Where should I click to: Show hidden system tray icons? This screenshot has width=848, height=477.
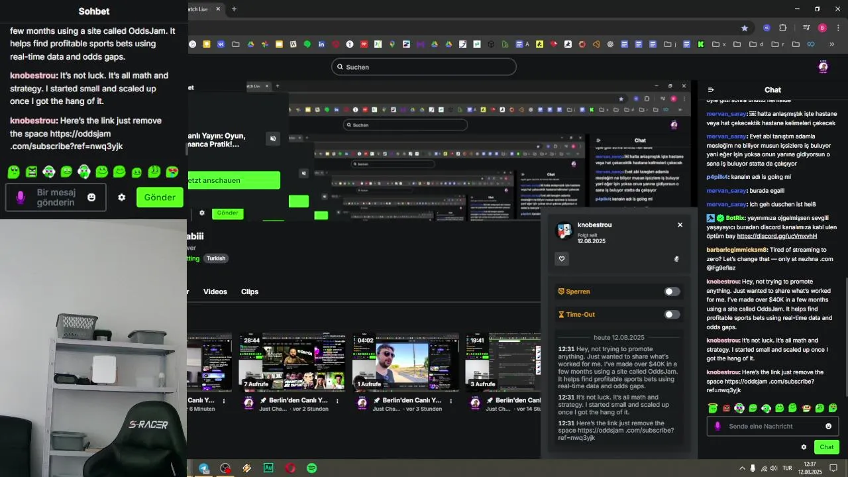coord(743,468)
